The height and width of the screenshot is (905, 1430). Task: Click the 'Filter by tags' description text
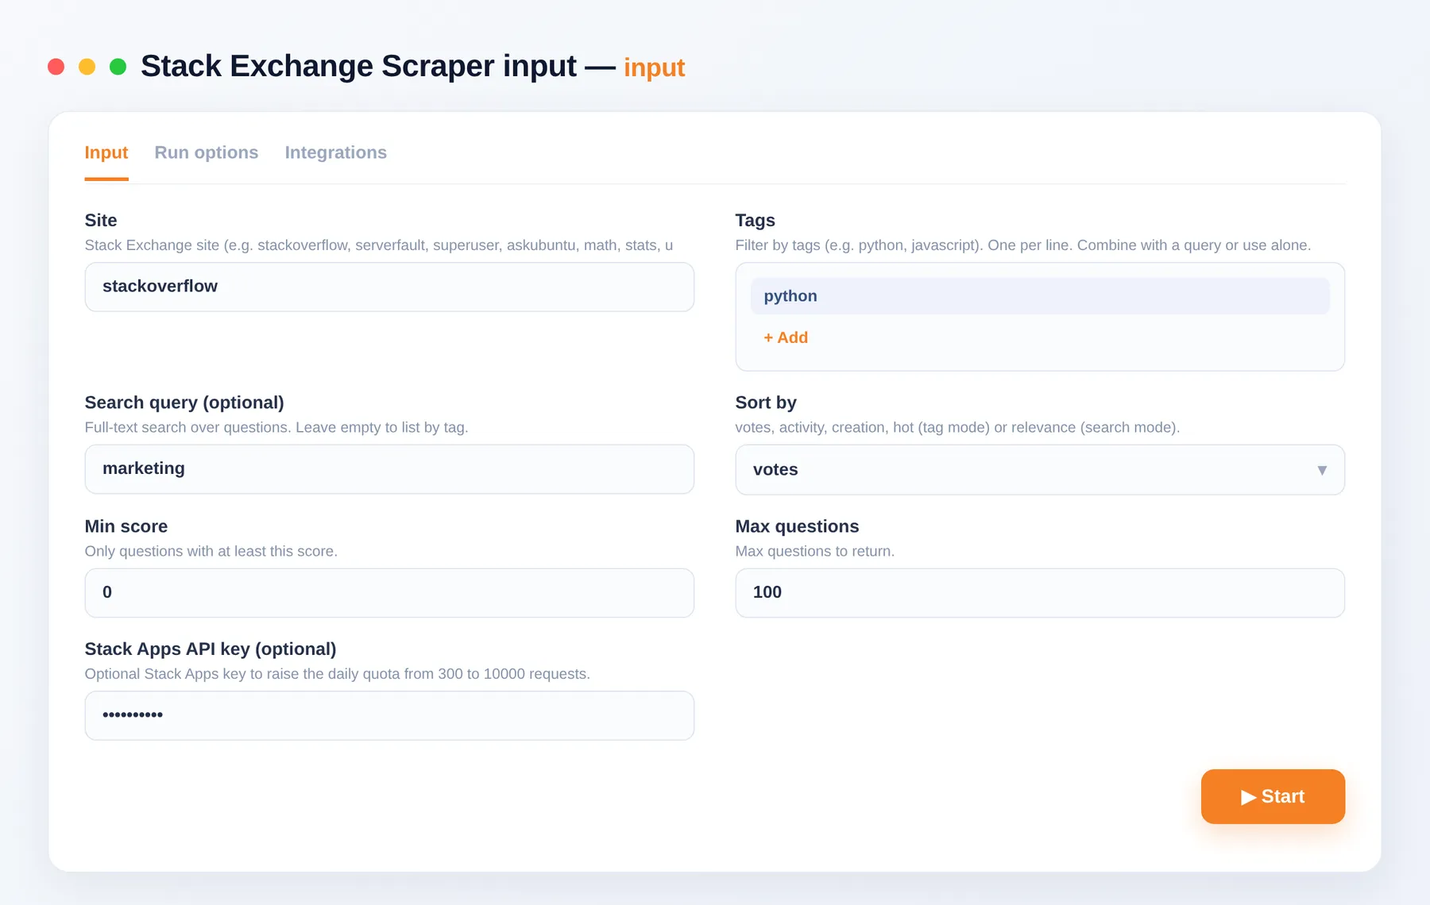[x=1023, y=245]
